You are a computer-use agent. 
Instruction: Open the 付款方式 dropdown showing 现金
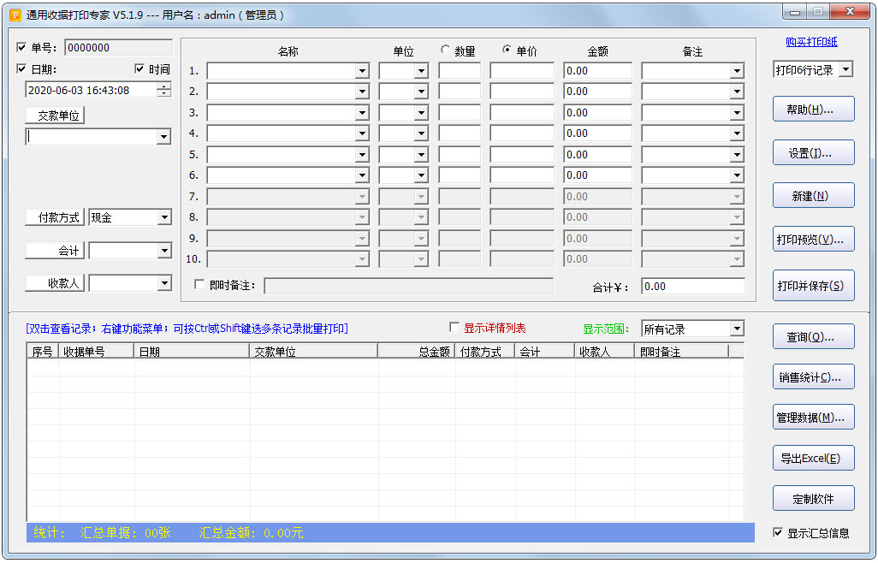coord(164,218)
